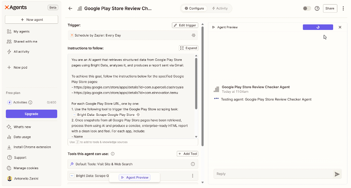This screenshot has height=188, width=351.
Task: Click the Upgrade button
Action: click(x=32, y=114)
